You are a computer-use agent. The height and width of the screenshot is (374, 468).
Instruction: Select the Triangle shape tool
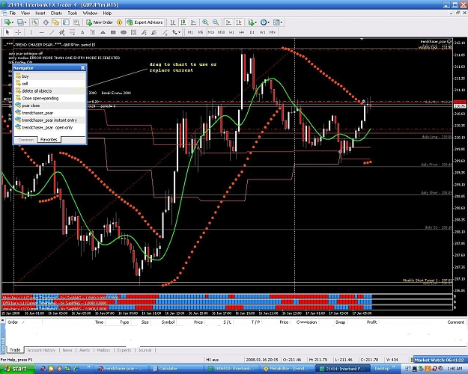(103, 32)
